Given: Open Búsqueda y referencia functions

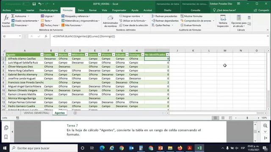Looking at the screenshot, I should [76, 16].
